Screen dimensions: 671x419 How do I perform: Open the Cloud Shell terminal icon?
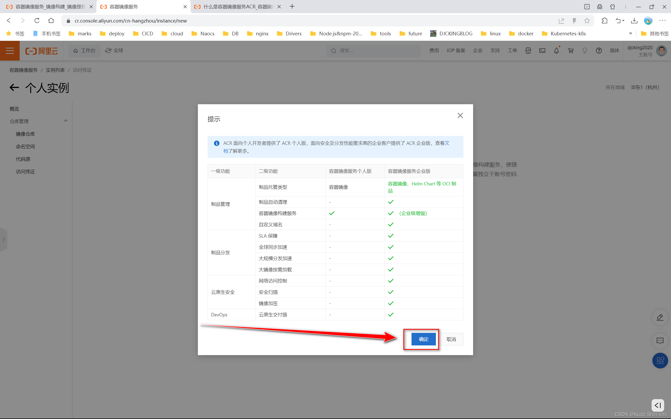coord(542,51)
